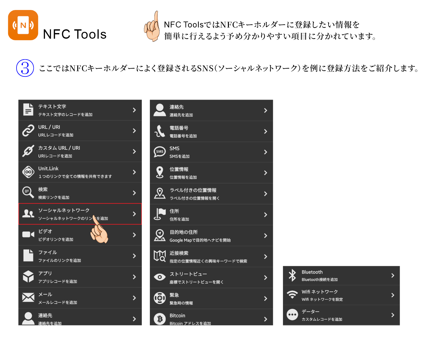Tap subtitle 座標でストリートビューを開く
The image size is (440, 341).
196,282
